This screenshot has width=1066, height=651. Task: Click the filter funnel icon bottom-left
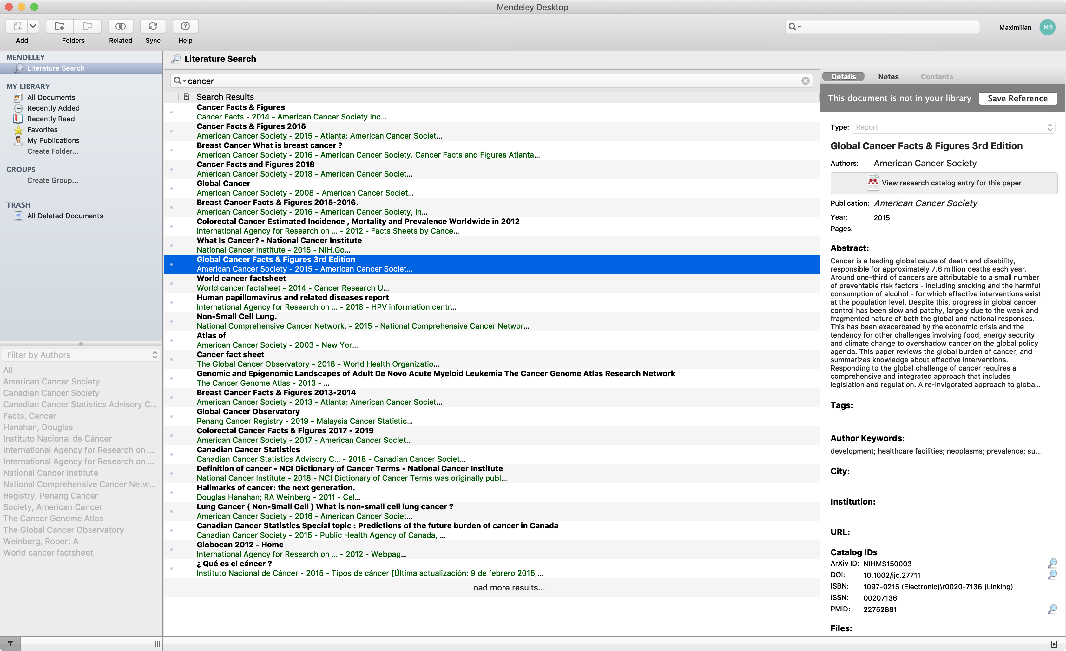point(10,644)
